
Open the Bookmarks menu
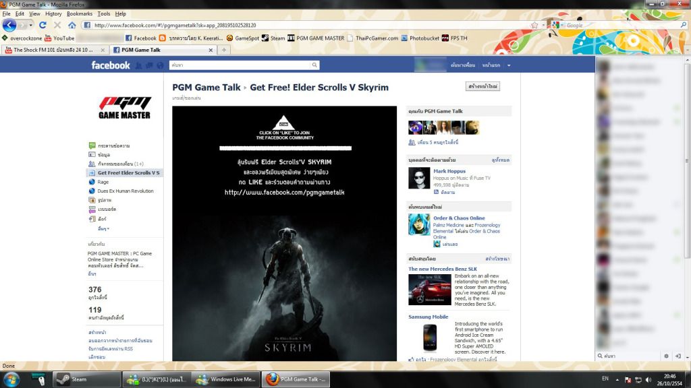click(x=80, y=13)
